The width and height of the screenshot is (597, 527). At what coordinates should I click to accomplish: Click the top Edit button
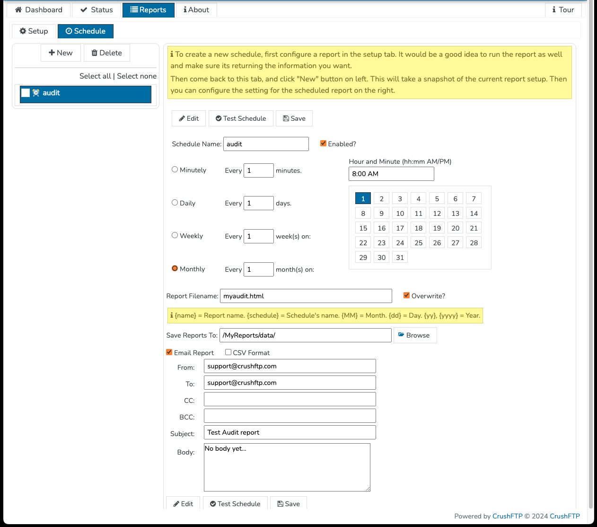(x=189, y=118)
